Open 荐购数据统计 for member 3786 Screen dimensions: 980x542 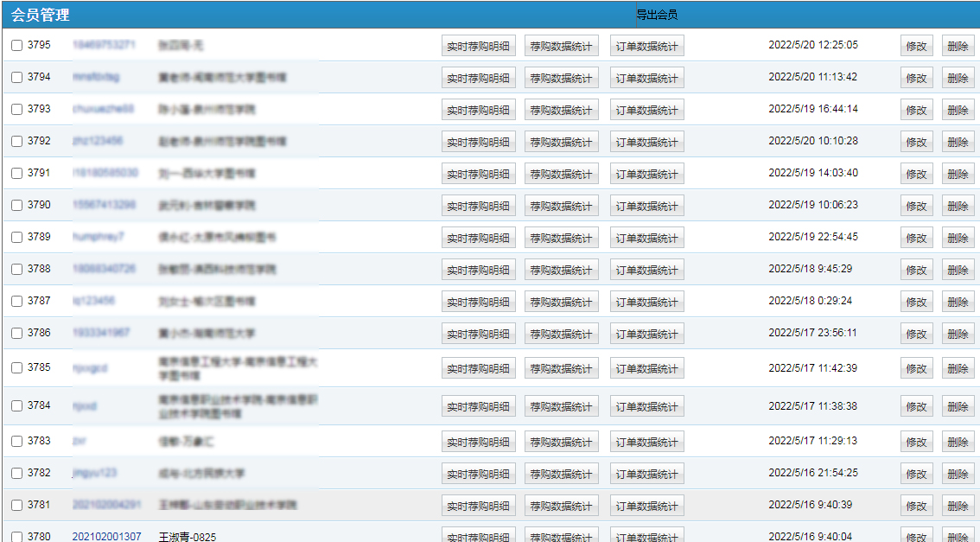(561, 334)
